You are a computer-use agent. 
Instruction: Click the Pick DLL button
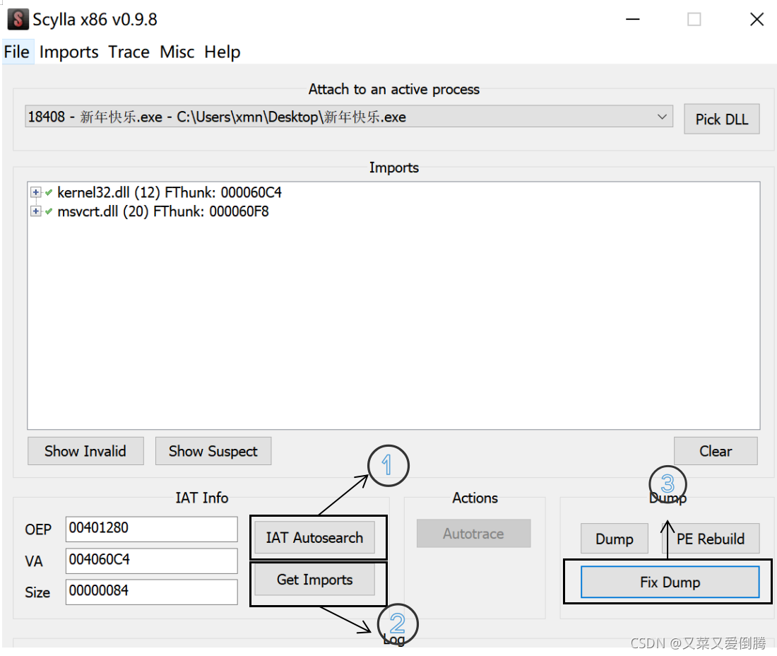(x=721, y=119)
